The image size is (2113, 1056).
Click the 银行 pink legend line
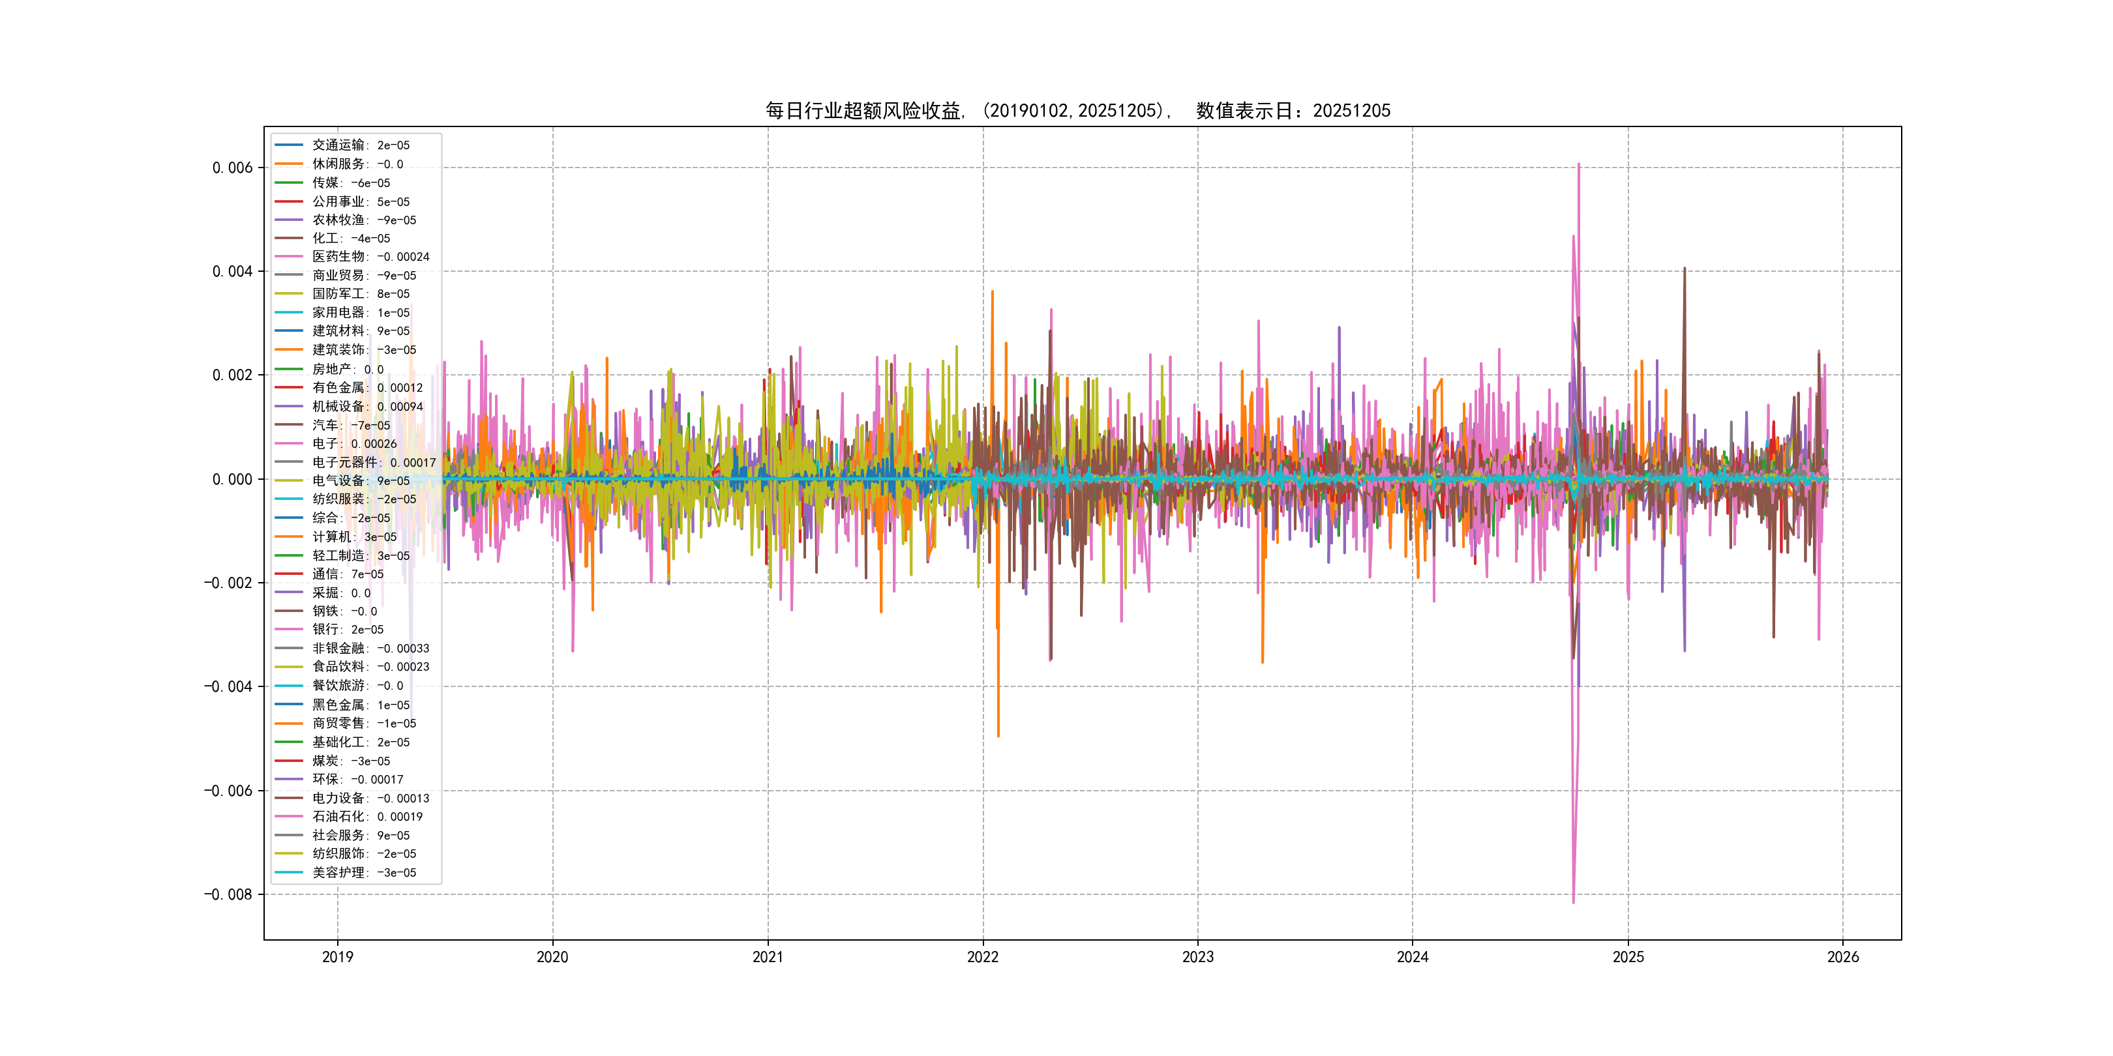[289, 630]
